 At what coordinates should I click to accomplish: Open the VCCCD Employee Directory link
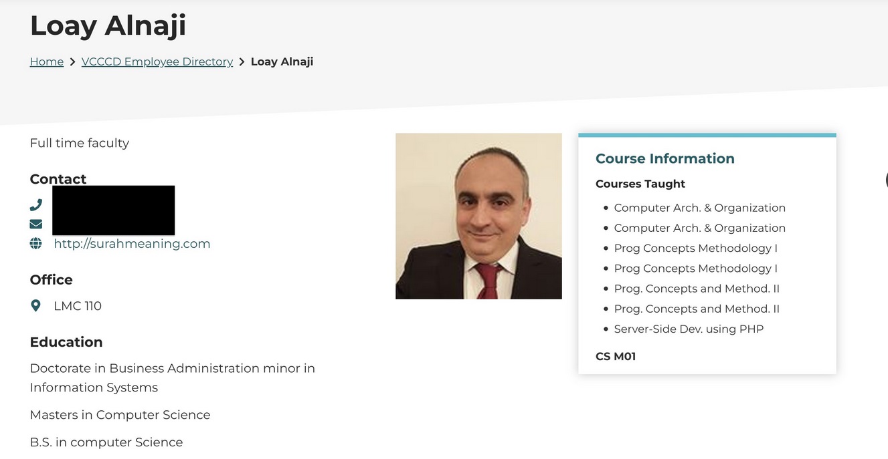(157, 61)
